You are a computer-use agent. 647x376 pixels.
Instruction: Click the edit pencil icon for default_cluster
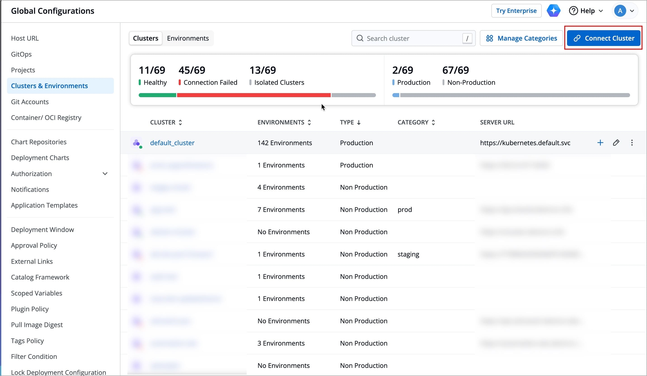tap(616, 143)
